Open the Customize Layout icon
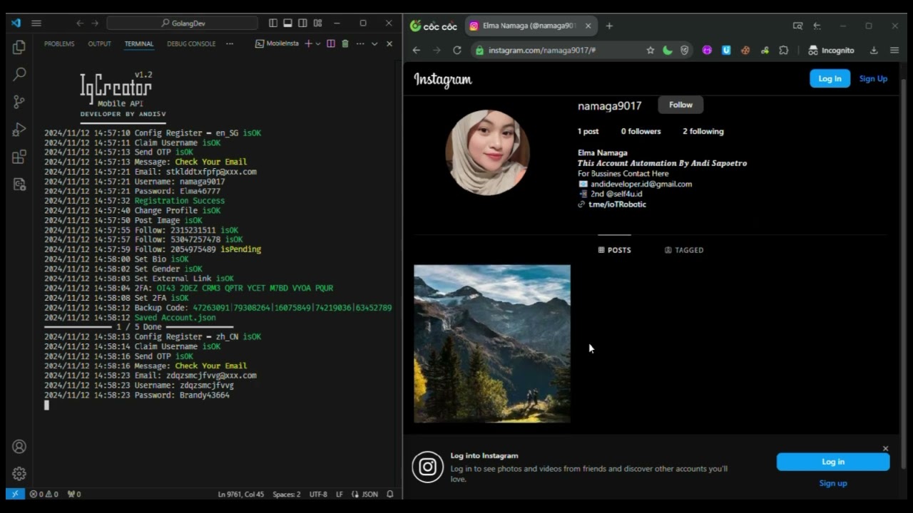The width and height of the screenshot is (913, 513). (x=317, y=23)
